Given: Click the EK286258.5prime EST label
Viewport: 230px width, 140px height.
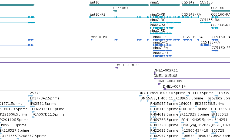Looking at the screenshot, I should click(210, 104).
